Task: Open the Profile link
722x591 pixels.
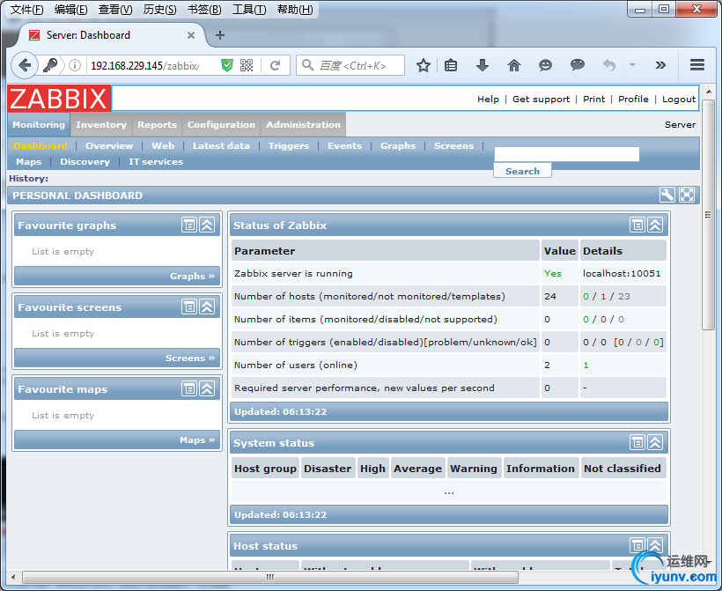Action: (x=633, y=99)
